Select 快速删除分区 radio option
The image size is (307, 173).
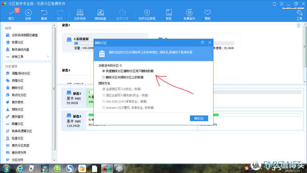pyautogui.click(x=103, y=71)
